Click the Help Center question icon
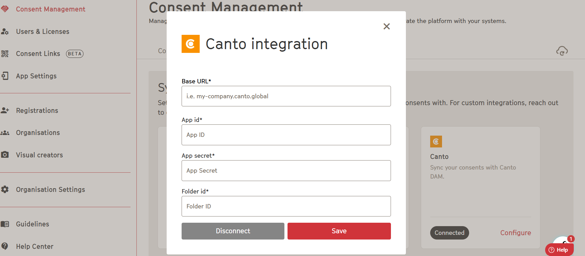The width and height of the screenshot is (585, 256). click(5, 246)
